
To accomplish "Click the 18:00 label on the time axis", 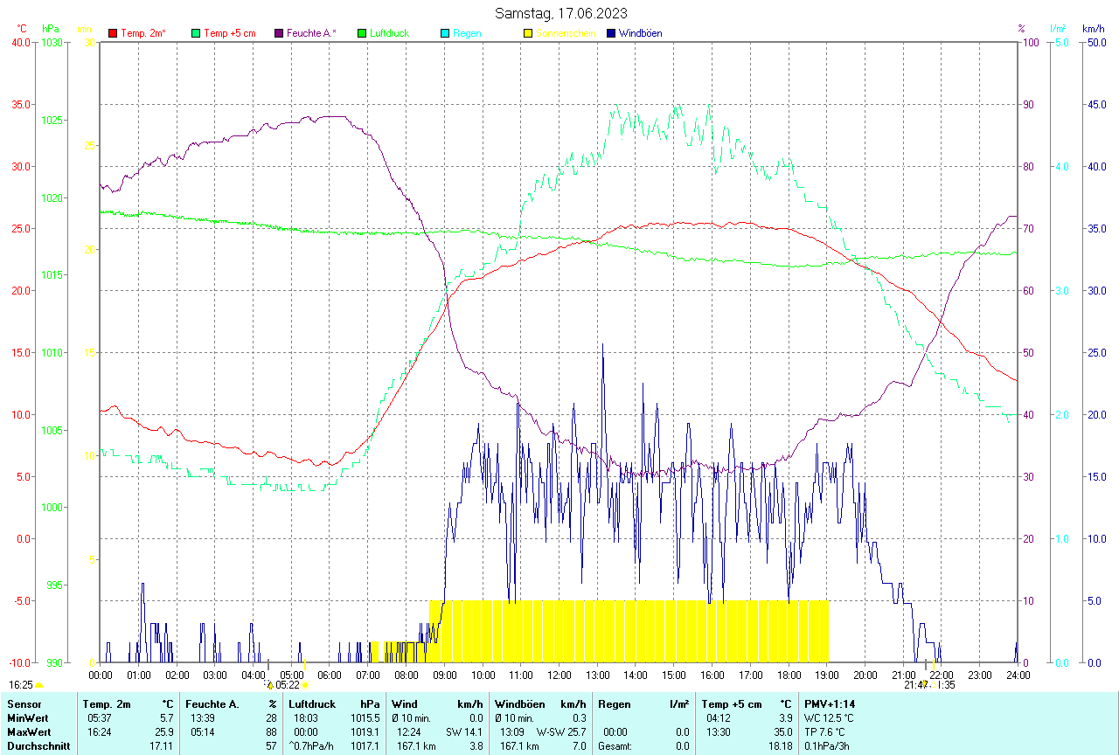I will [x=789, y=675].
